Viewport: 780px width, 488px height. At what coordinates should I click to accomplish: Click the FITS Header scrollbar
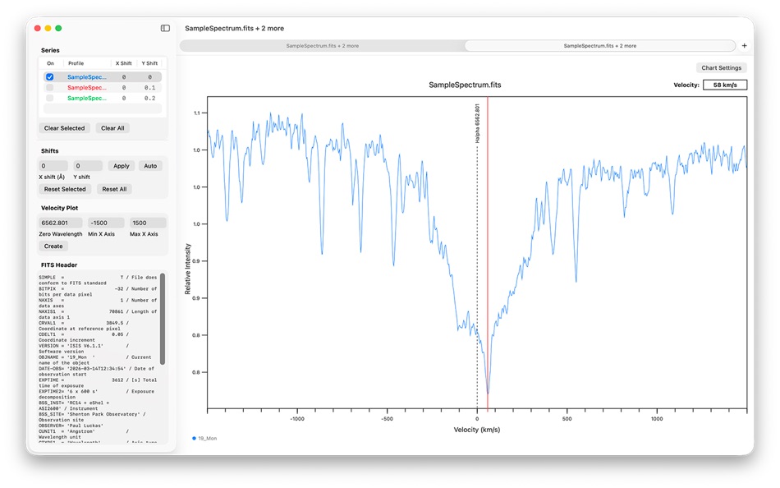point(163,319)
